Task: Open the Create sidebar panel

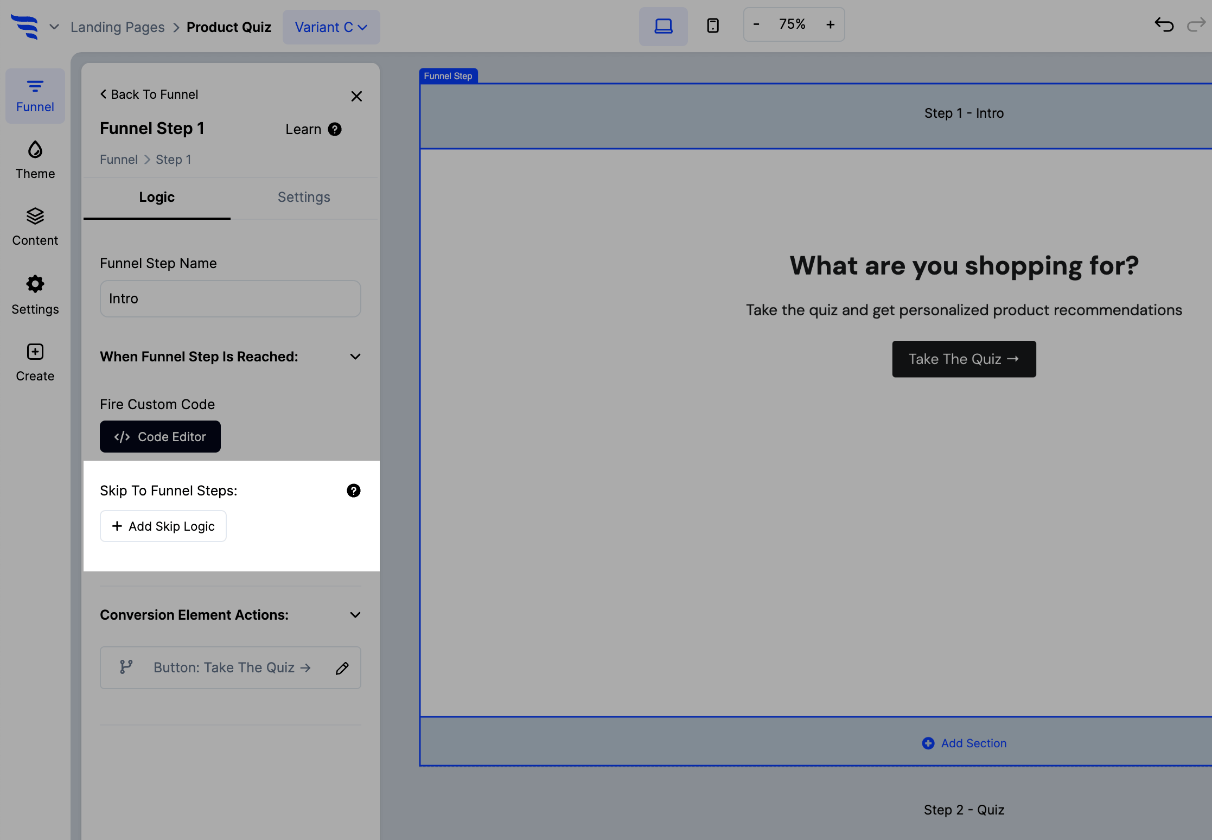Action: (x=35, y=362)
